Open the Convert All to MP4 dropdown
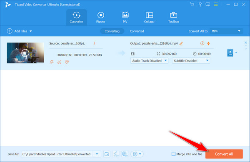This screenshot has height=162, width=250. click(x=226, y=31)
